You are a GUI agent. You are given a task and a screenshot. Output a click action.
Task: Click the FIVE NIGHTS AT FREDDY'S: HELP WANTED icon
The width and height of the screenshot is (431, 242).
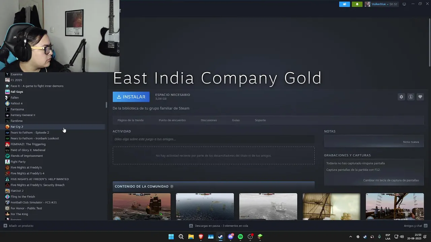tap(7, 179)
